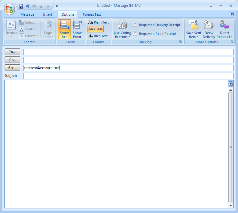The height and width of the screenshot is (213, 238).
Task: Open the Help question mark icon
Action: coord(232,14)
